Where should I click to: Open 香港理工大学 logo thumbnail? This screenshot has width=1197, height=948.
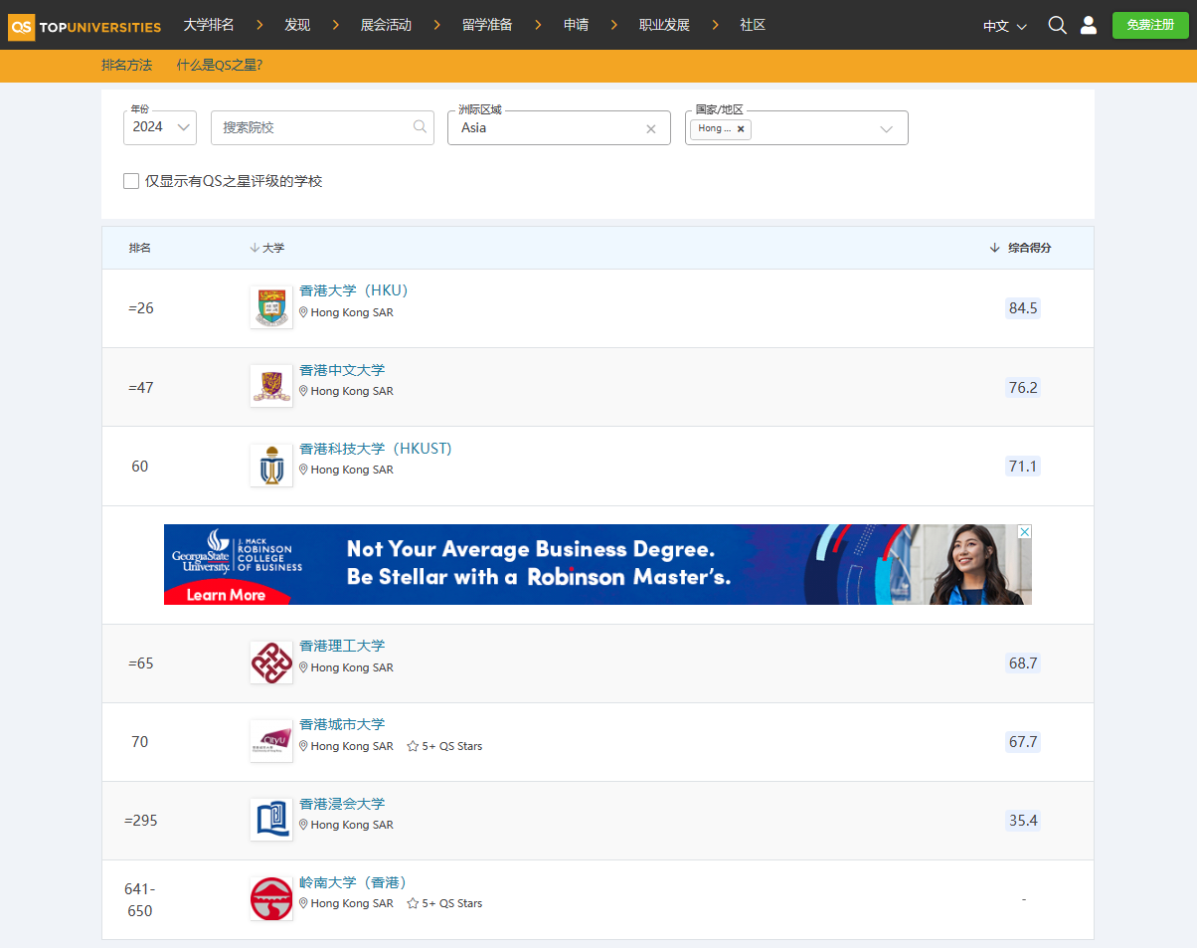tap(271, 663)
